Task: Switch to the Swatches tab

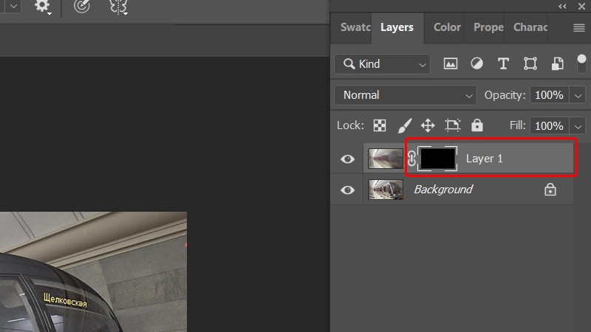Action: pos(355,27)
